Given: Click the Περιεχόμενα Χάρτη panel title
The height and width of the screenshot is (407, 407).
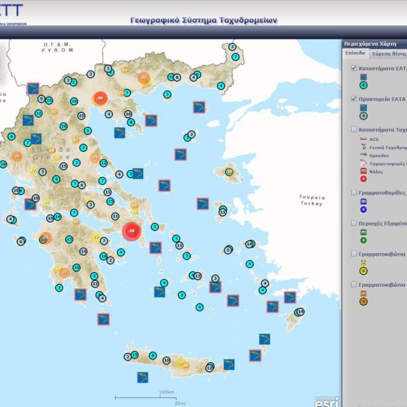Looking at the screenshot, I should click(370, 44).
